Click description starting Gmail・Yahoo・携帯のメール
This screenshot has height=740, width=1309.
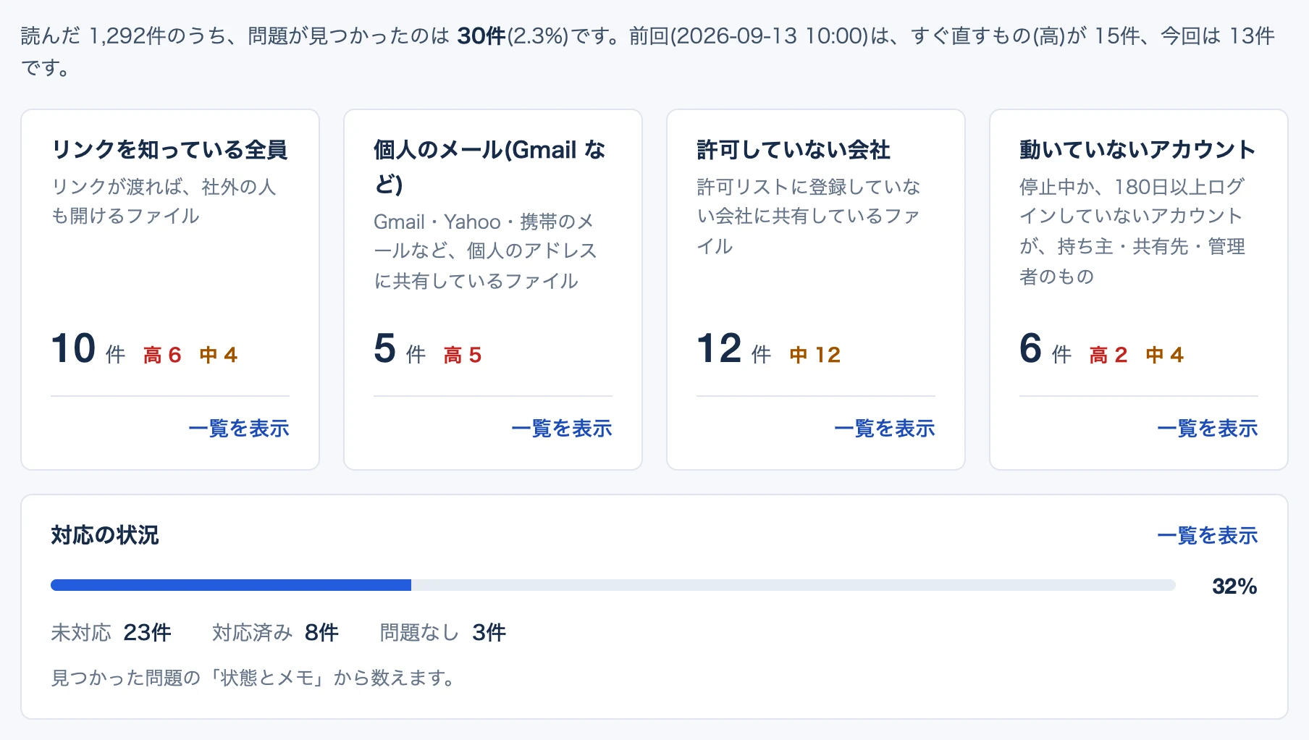point(485,251)
